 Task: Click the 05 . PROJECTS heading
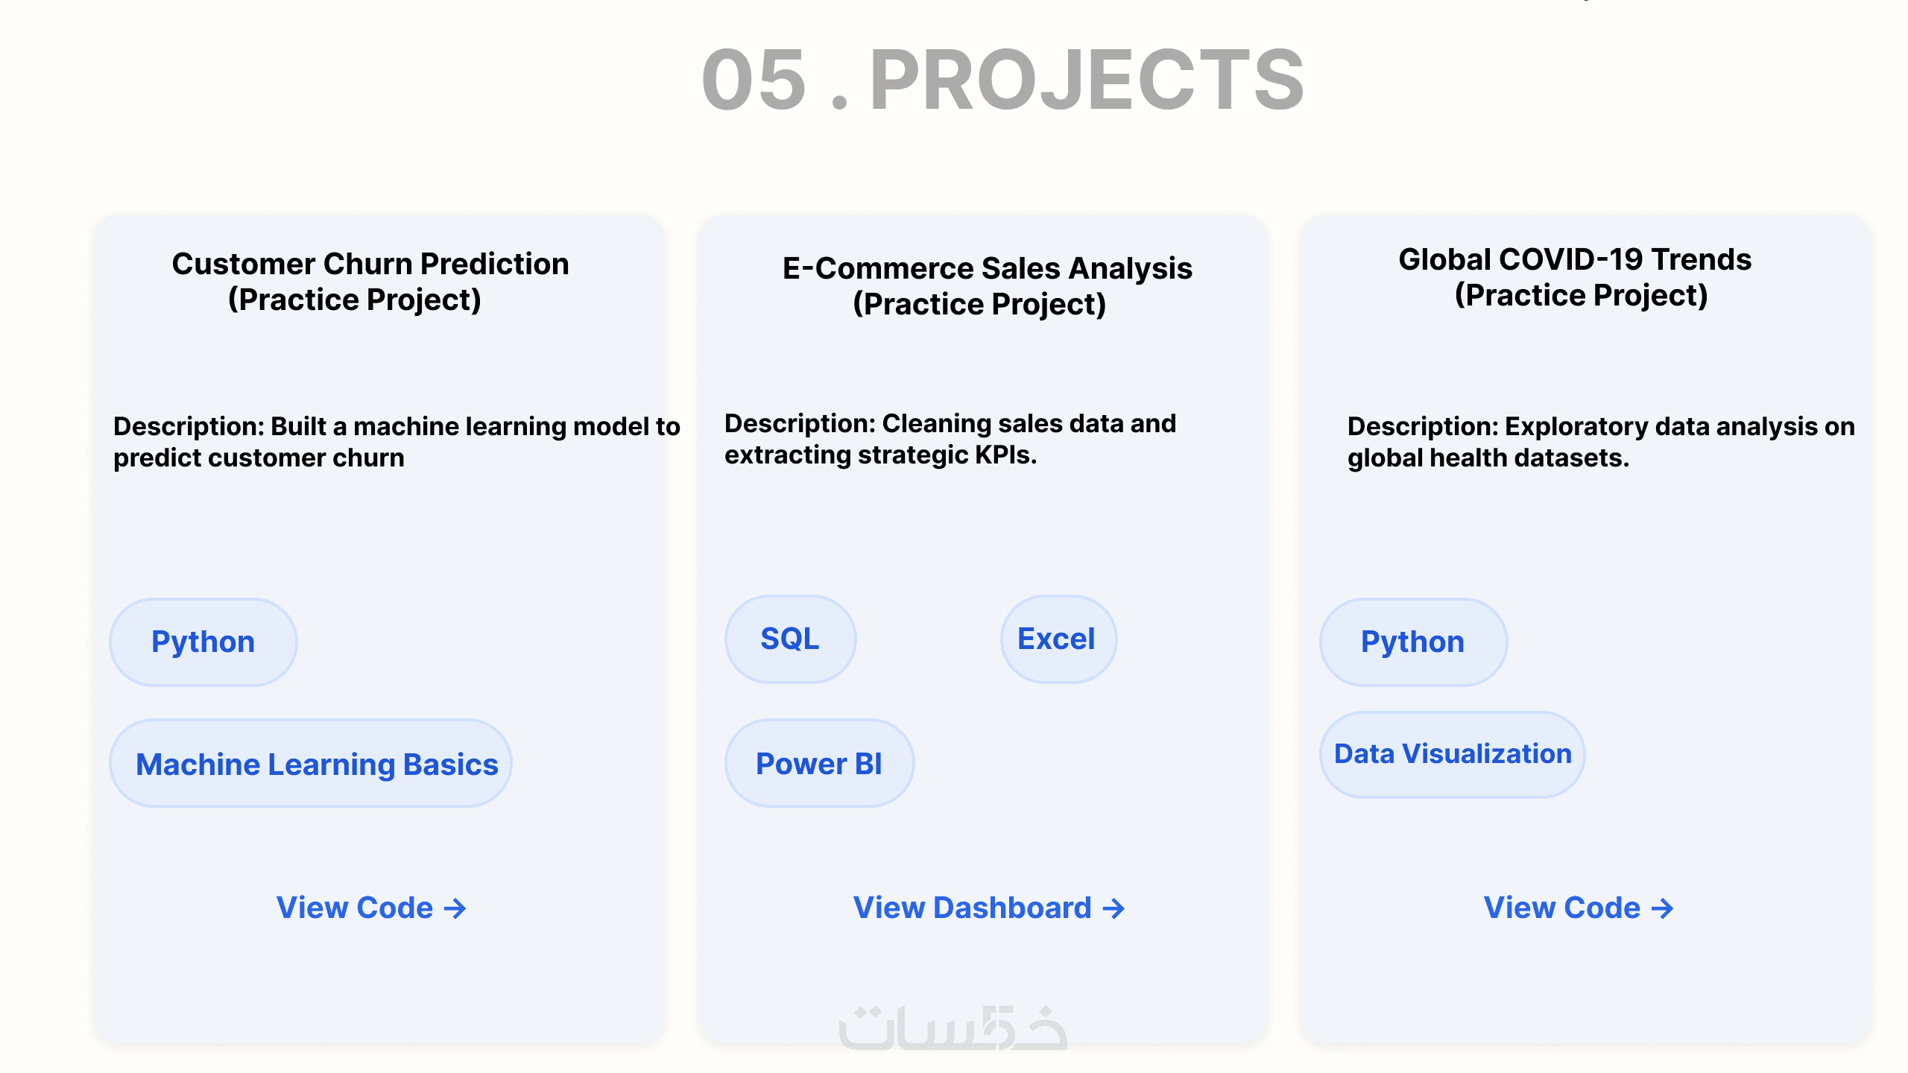(1002, 80)
